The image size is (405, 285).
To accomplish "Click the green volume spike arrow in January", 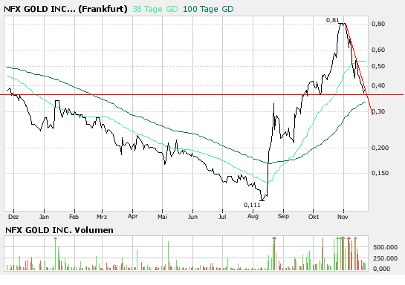I will pyautogui.click(x=55, y=238).
